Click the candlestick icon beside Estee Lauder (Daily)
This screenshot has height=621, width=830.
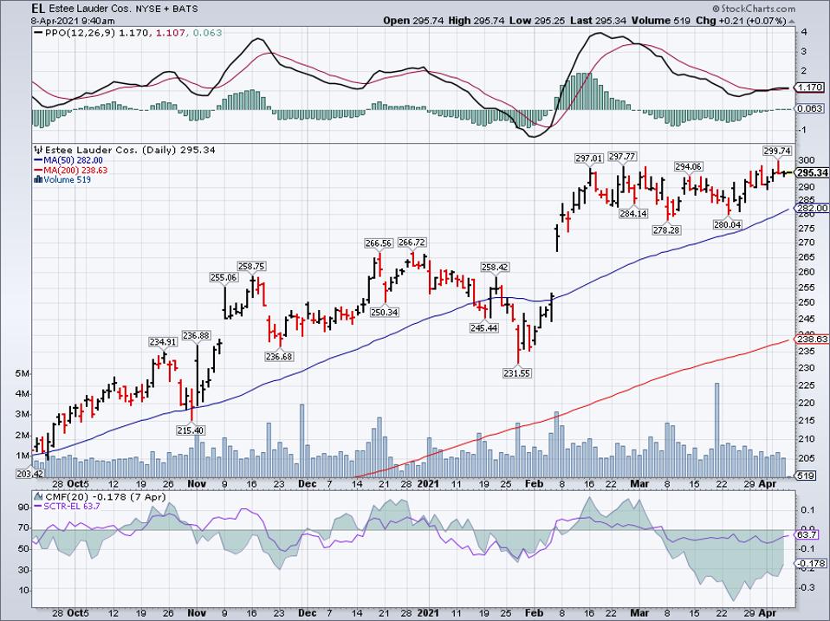tap(38, 150)
